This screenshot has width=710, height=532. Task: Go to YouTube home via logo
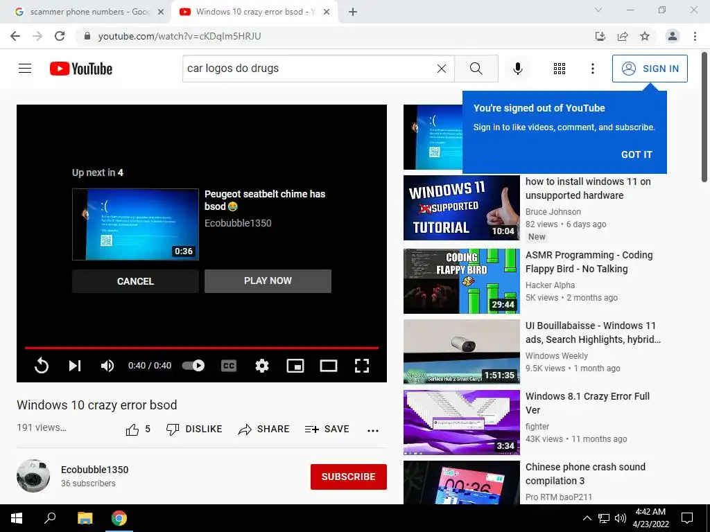pyautogui.click(x=81, y=69)
